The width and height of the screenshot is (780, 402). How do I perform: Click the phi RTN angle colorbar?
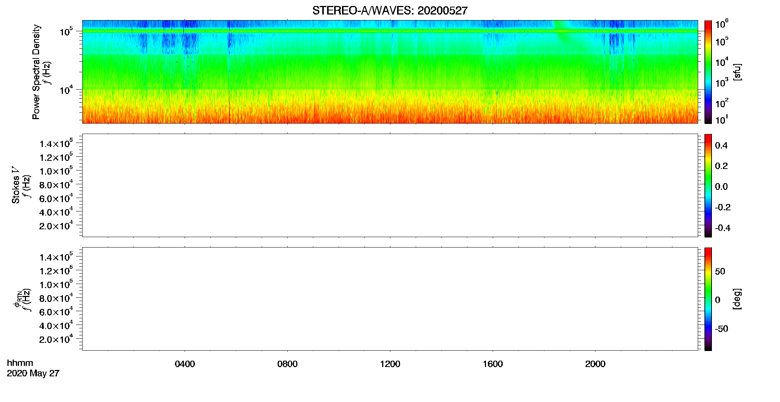click(x=708, y=299)
